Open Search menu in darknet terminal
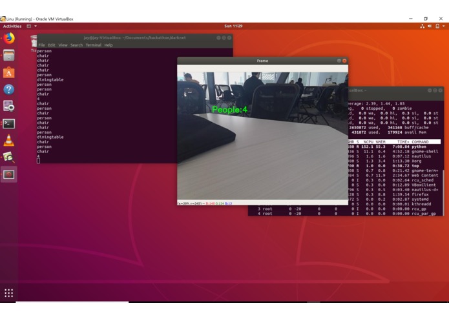 [x=76, y=45]
